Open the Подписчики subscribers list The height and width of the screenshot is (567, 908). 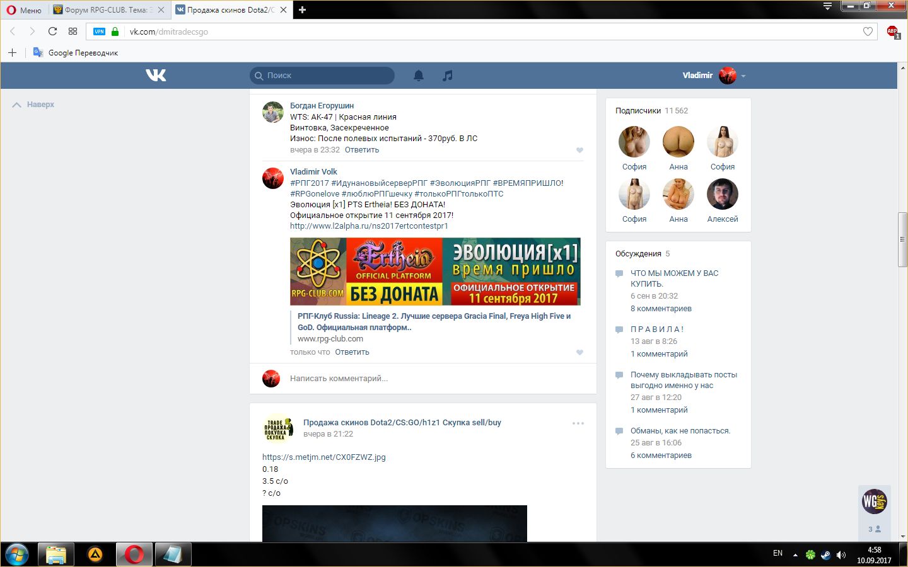point(651,111)
